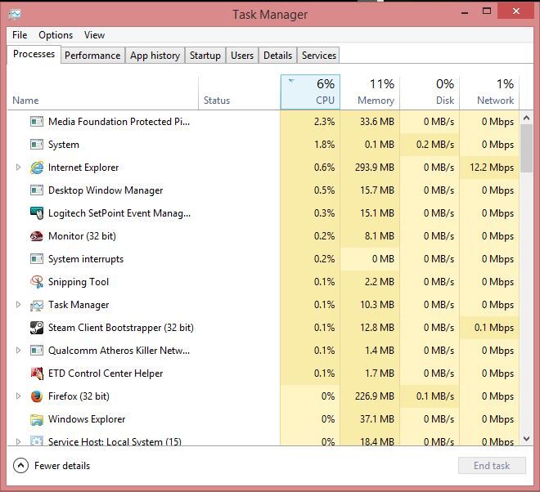Screen dimensions: 540x492
Task: Click the Media Foundation Protected Pipeline process icon
Action: click(x=37, y=122)
